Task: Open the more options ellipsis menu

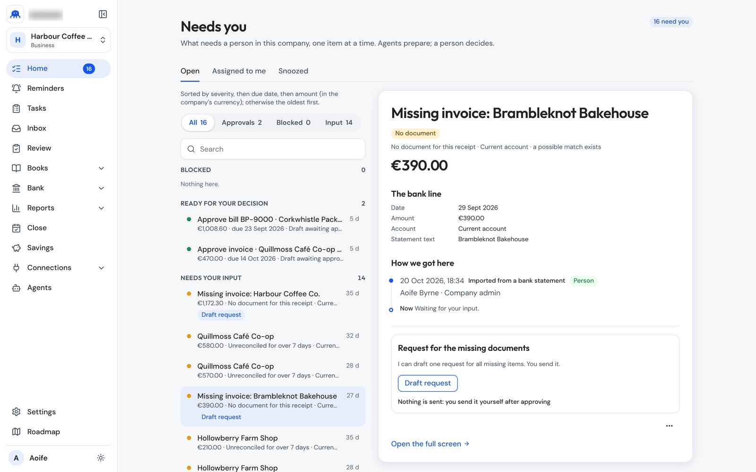Action: point(669,426)
